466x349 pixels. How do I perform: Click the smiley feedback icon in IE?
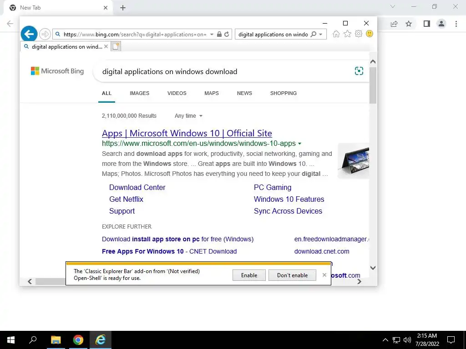(370, 34)
